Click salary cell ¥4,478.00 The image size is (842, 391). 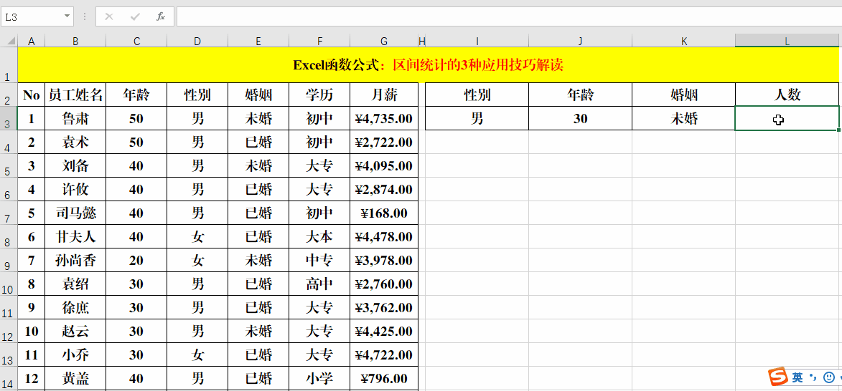pos(384,236)
